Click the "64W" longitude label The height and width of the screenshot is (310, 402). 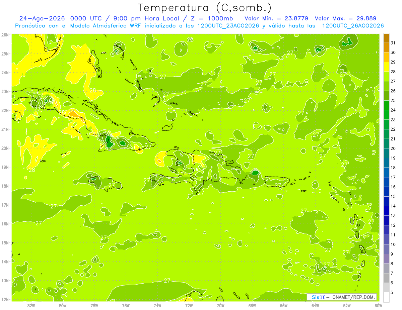click(315, 305)
